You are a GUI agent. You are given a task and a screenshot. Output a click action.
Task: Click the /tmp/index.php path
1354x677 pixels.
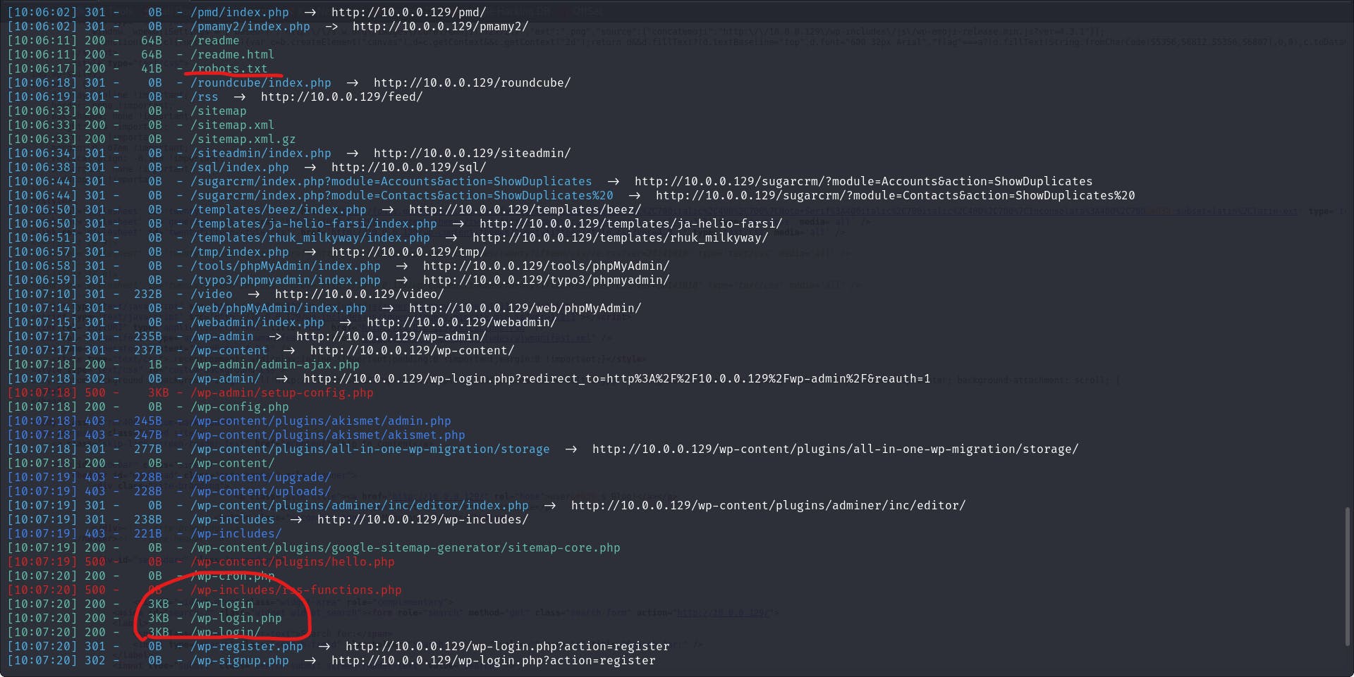240,251
